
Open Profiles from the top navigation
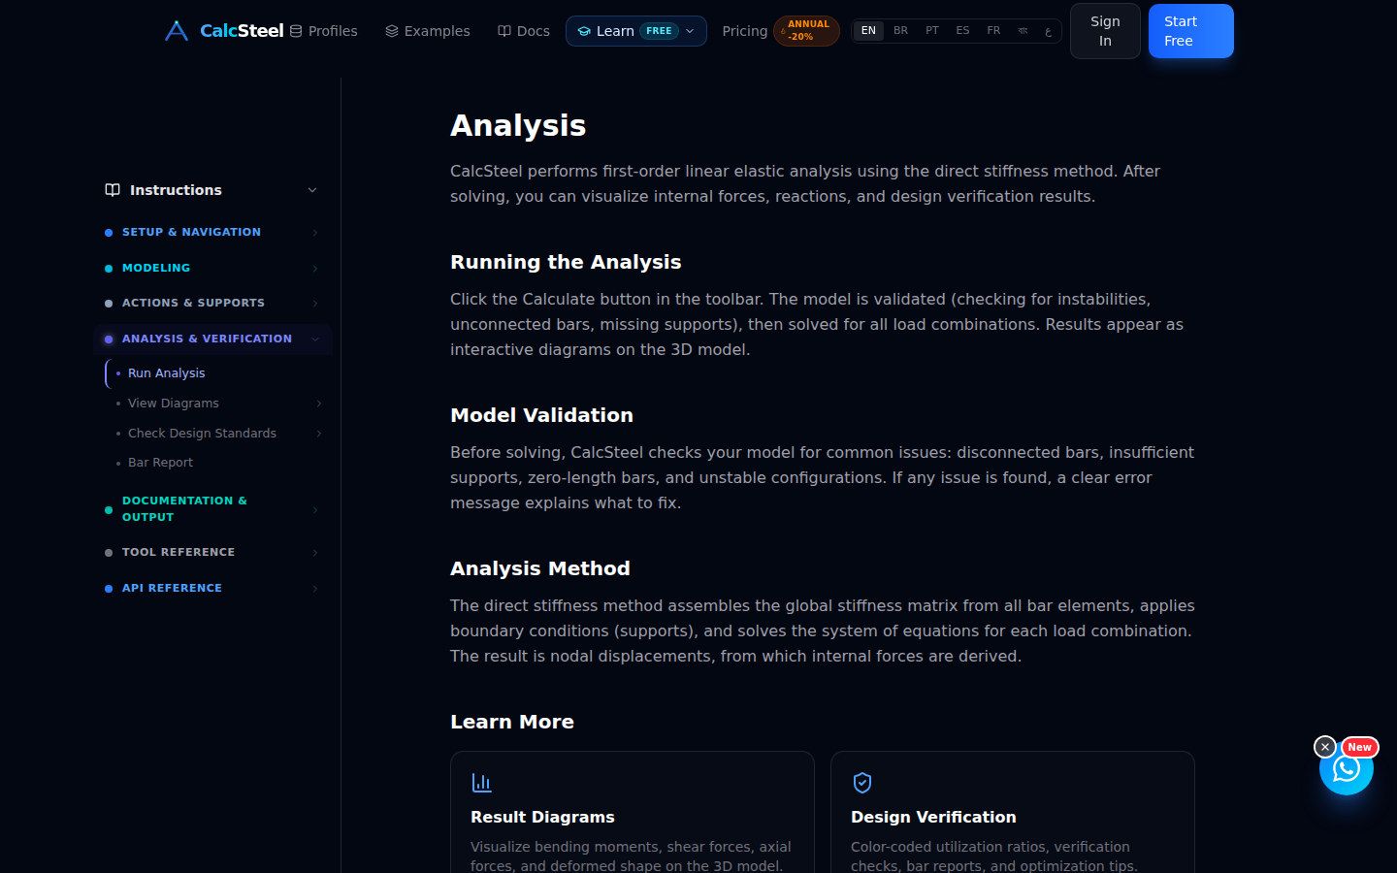323,31
